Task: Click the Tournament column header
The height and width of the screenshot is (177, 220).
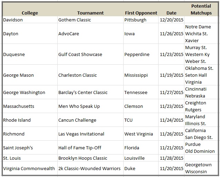Action: (90, 13)
